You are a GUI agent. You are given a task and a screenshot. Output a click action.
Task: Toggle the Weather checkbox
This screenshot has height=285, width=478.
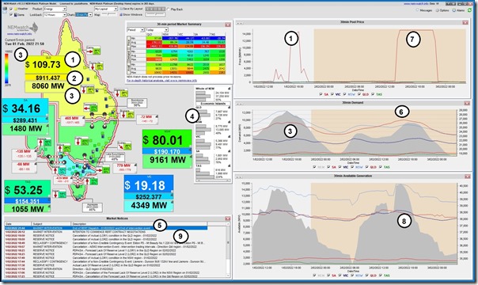point(11,9)
